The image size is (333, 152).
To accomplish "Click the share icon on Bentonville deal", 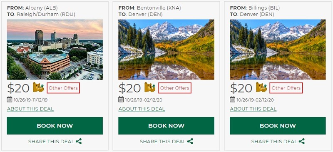I will click(190, 141).
